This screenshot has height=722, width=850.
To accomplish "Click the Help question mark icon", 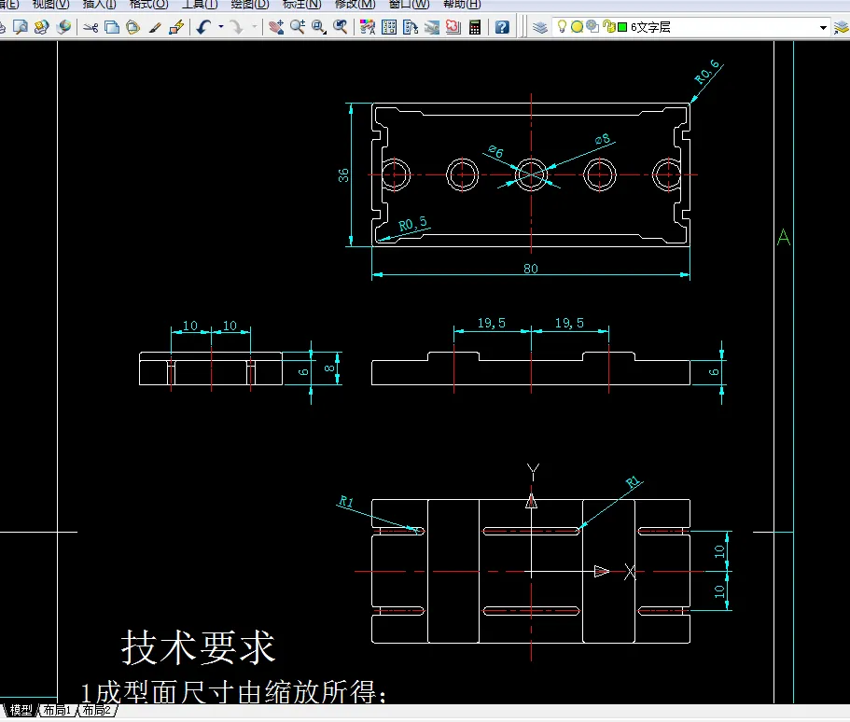I will click(x=502, y=27).
